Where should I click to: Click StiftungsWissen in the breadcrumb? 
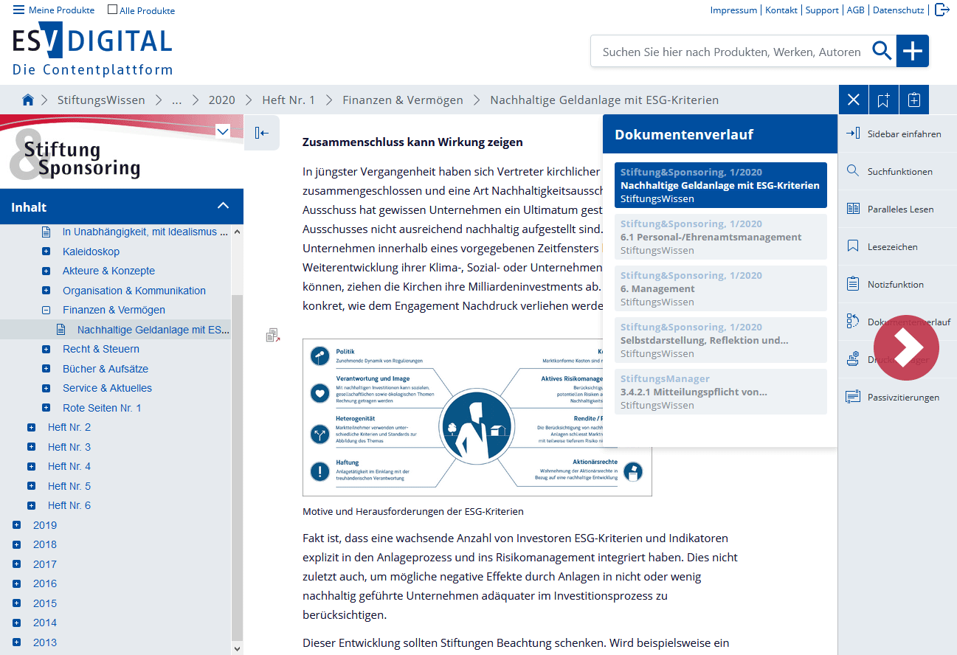pos(101,100)
